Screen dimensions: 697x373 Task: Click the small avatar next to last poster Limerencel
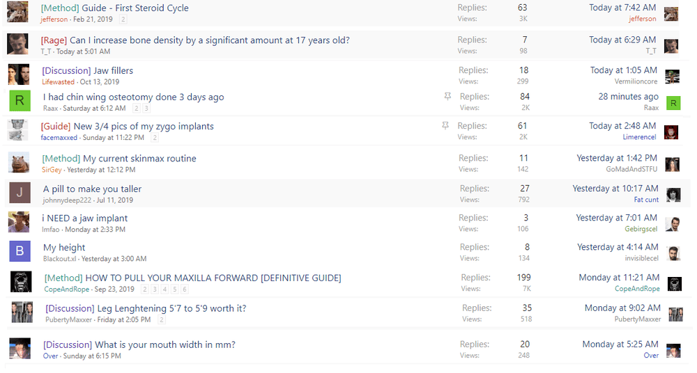click(671, 132)
